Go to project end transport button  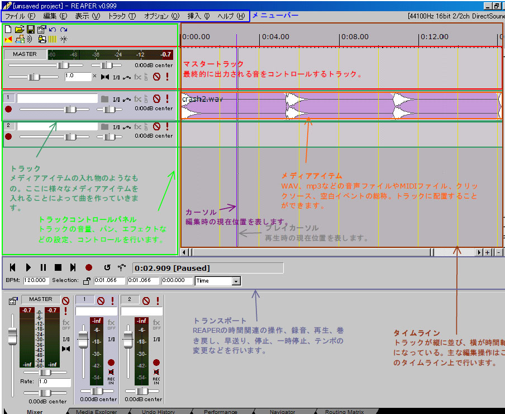(x=73, y=267)
